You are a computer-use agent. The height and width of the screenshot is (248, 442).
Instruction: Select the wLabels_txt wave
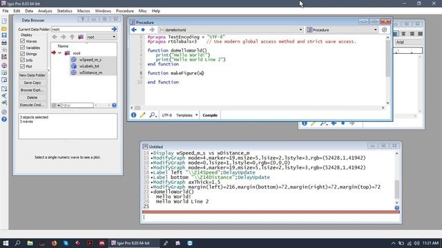89,66
